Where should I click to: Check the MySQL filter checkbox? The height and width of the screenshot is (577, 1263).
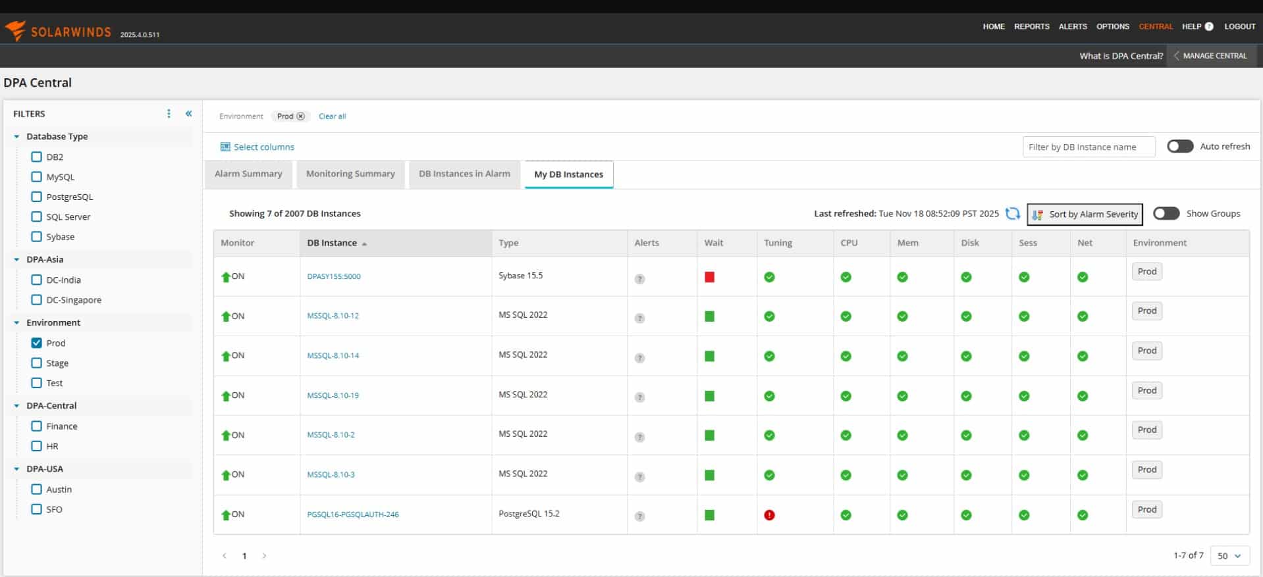(37, 177)
